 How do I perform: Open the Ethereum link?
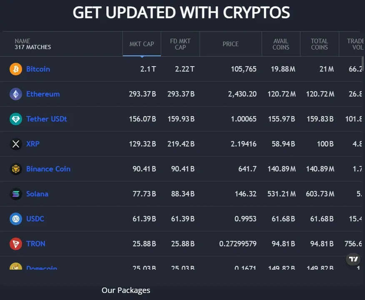(43, 94)
